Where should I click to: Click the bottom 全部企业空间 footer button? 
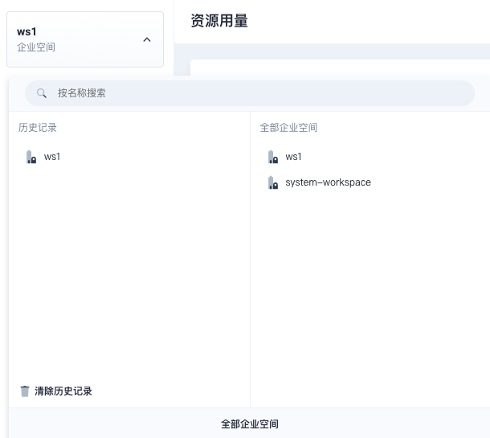coord(249,424)
